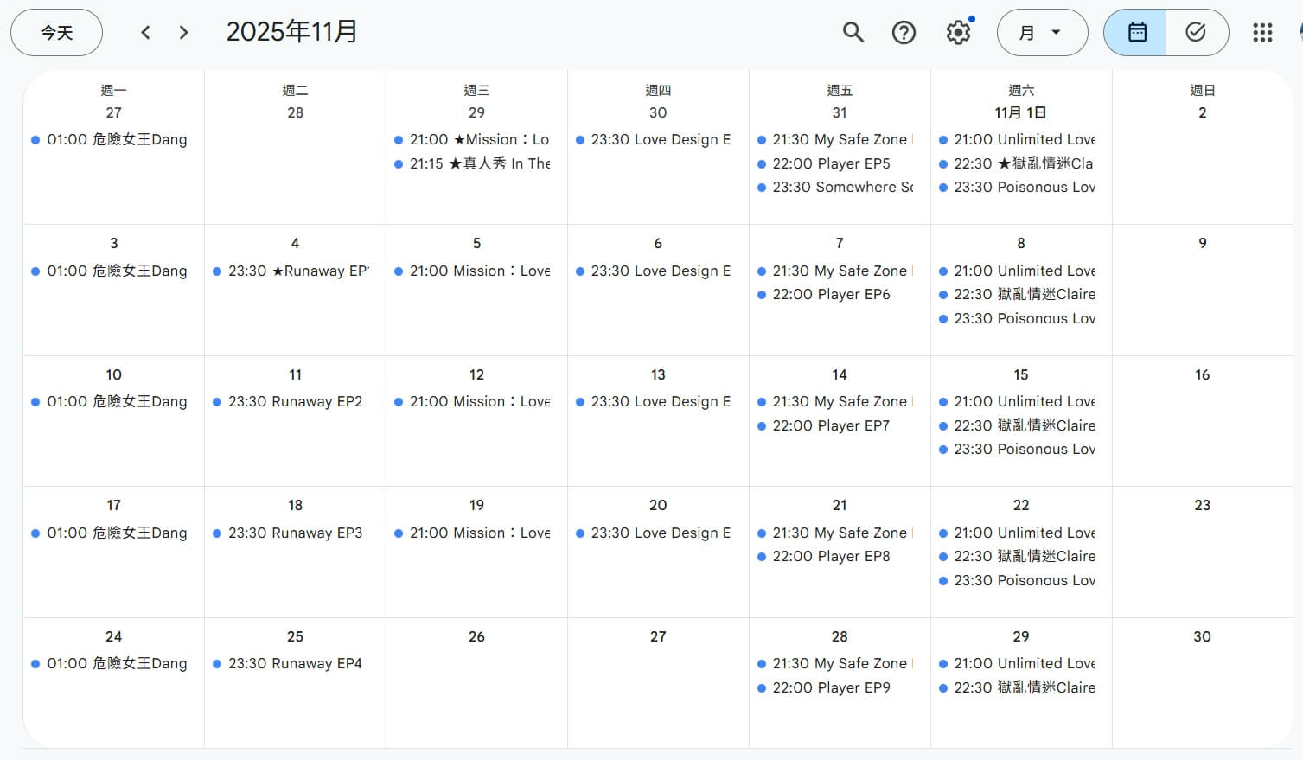Open the 23:30 Runaway EP2 event

coord(294,402)
